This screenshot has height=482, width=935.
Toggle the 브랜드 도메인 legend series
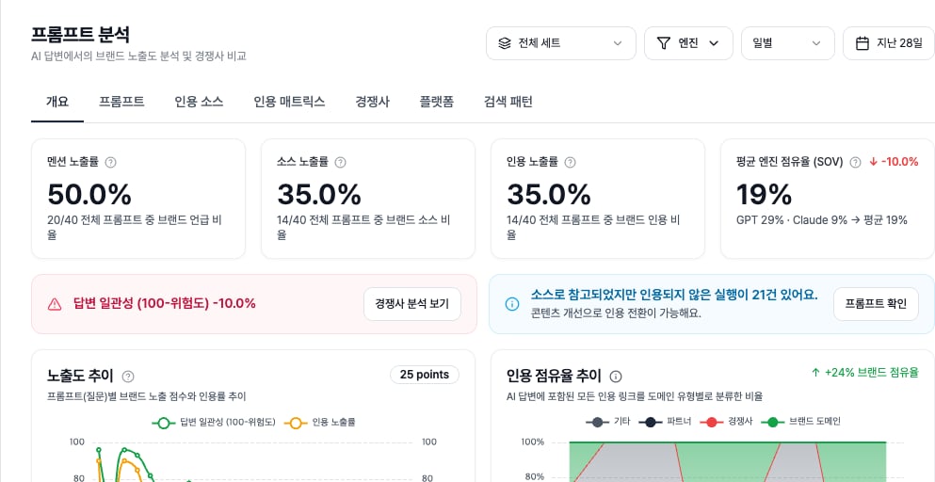(x=800, y=421)
